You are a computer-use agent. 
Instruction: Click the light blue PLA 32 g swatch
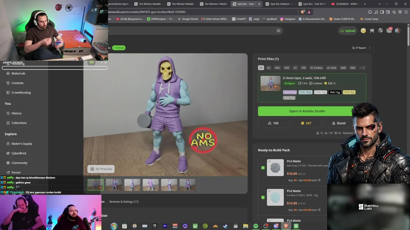click(x=306, y=92)
